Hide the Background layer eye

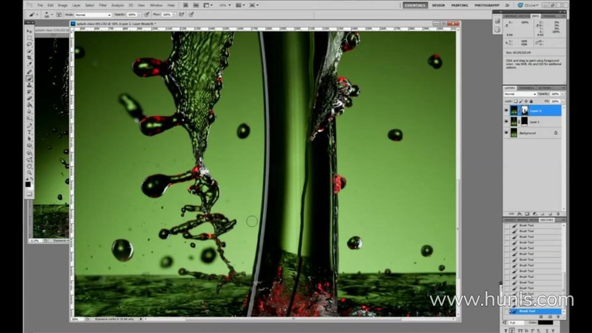click(x=506, y=133)
